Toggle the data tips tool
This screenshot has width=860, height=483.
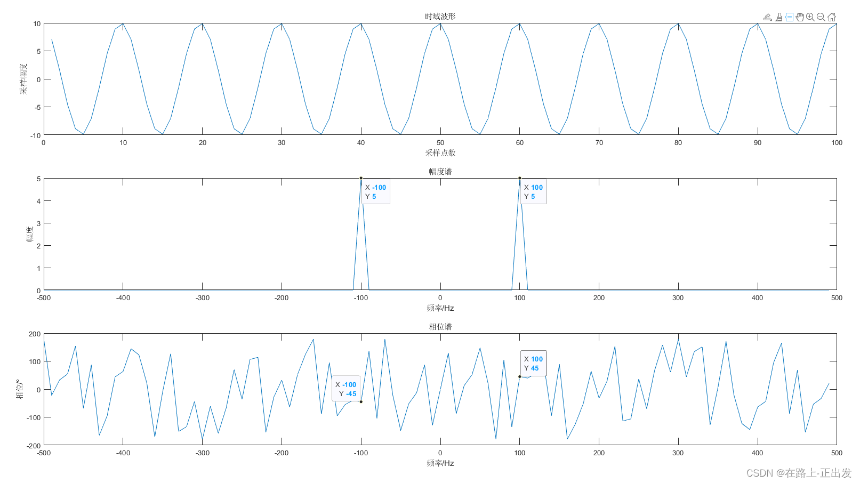[789, 17]
